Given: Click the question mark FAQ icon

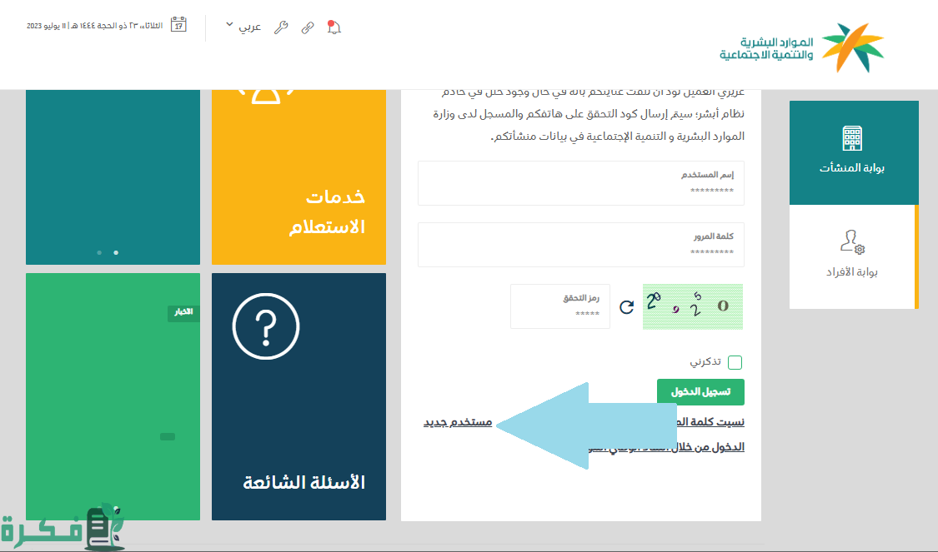Looking at the screenshot, I should [x=264, y=327].
